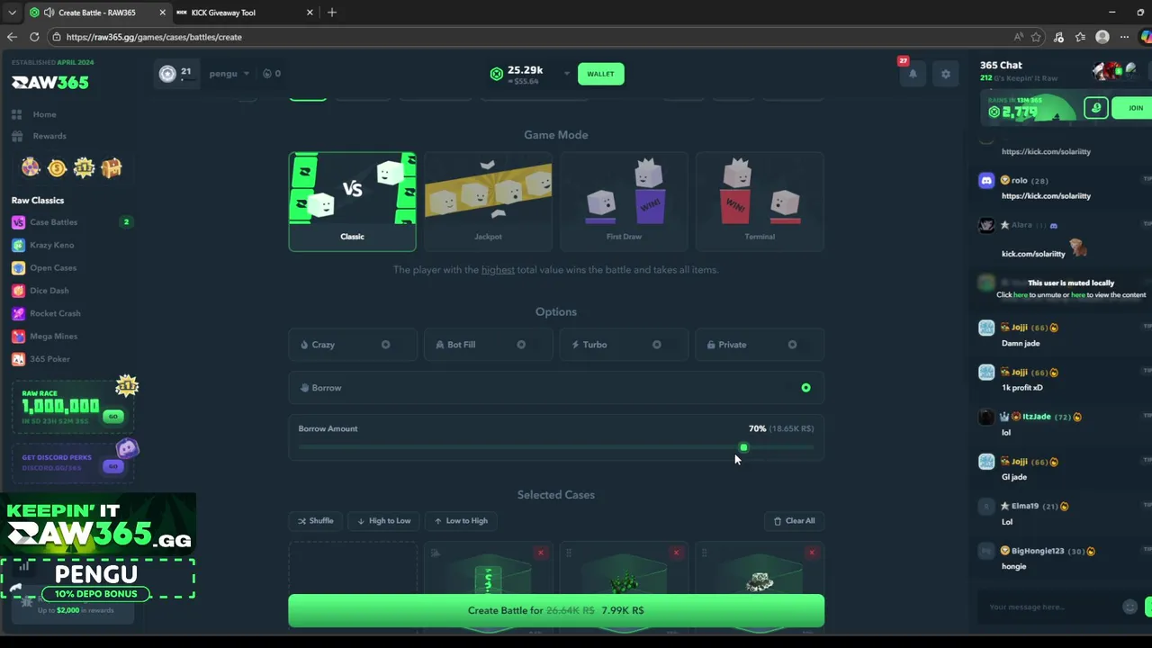1152x648 pixels.
Task: Open Edge tab search dropdown
Action: tap(12, 13)
